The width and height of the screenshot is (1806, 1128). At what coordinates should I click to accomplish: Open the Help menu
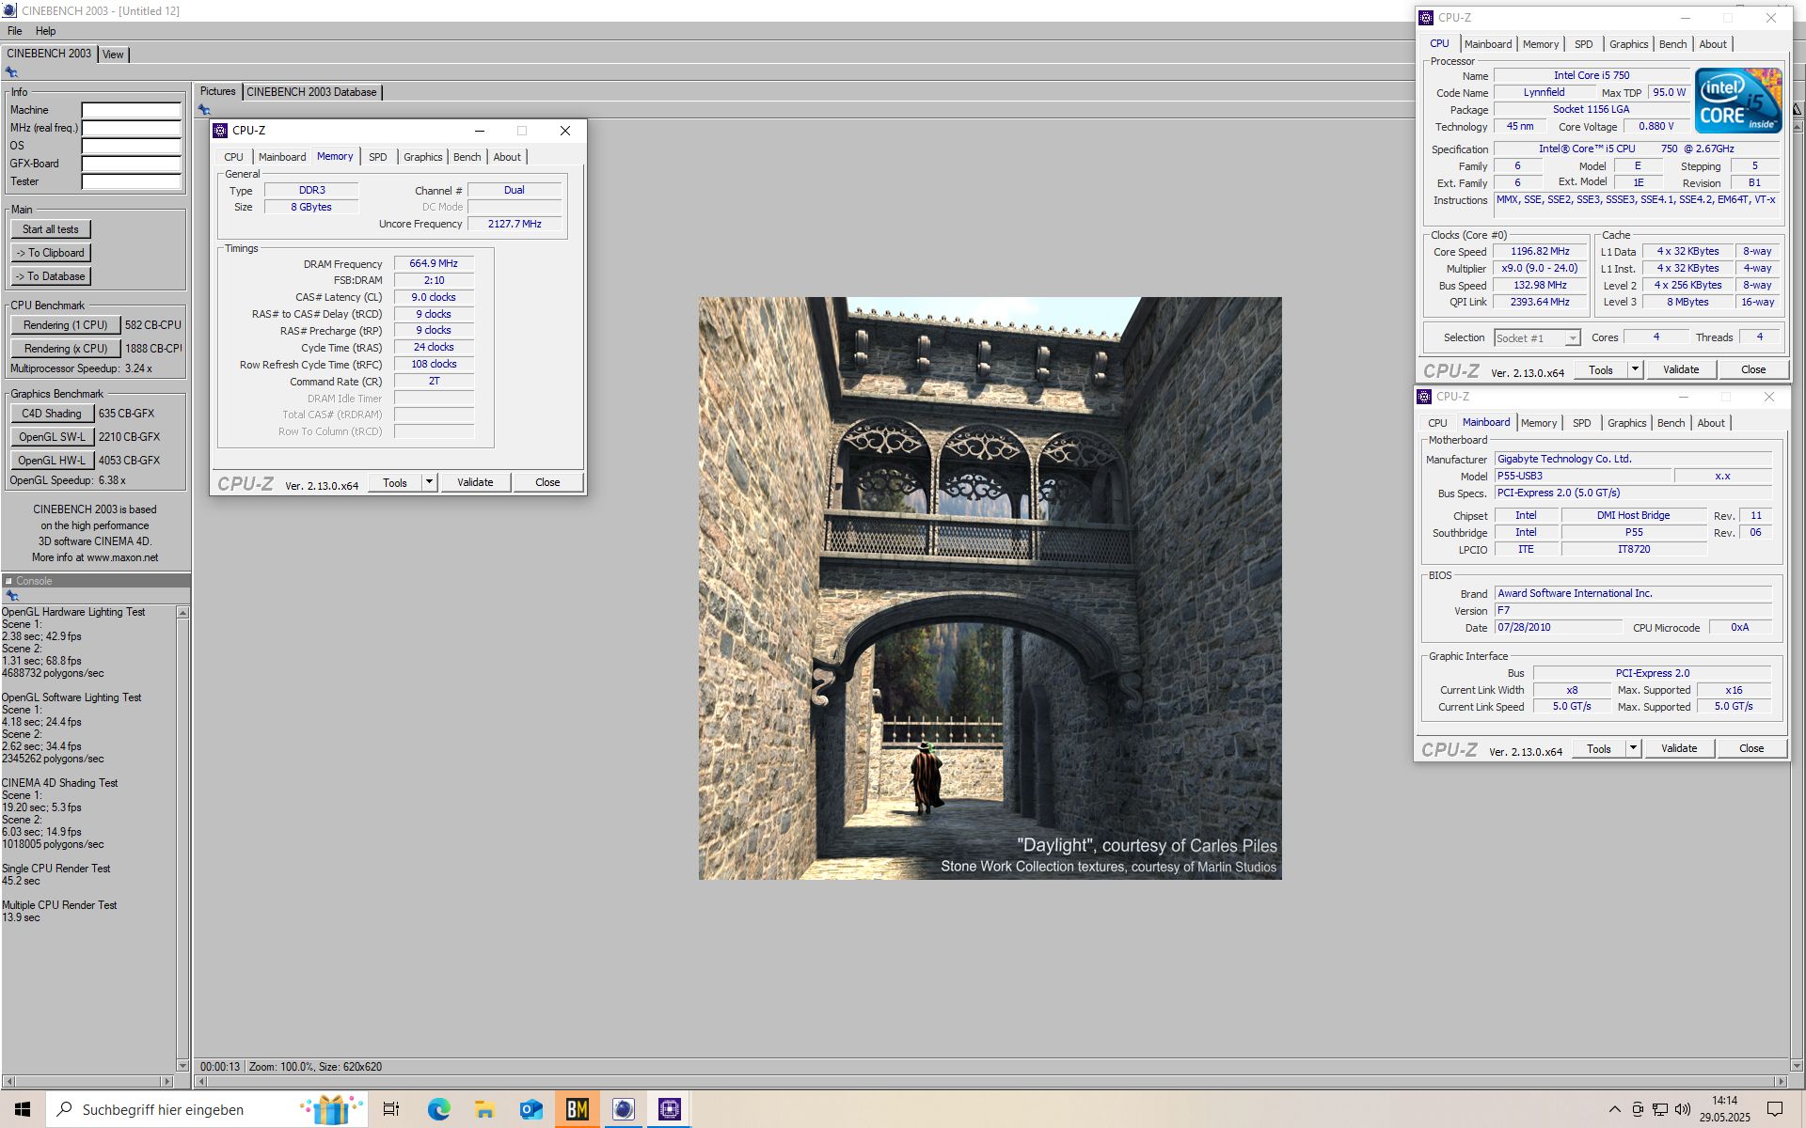point(46,31)
